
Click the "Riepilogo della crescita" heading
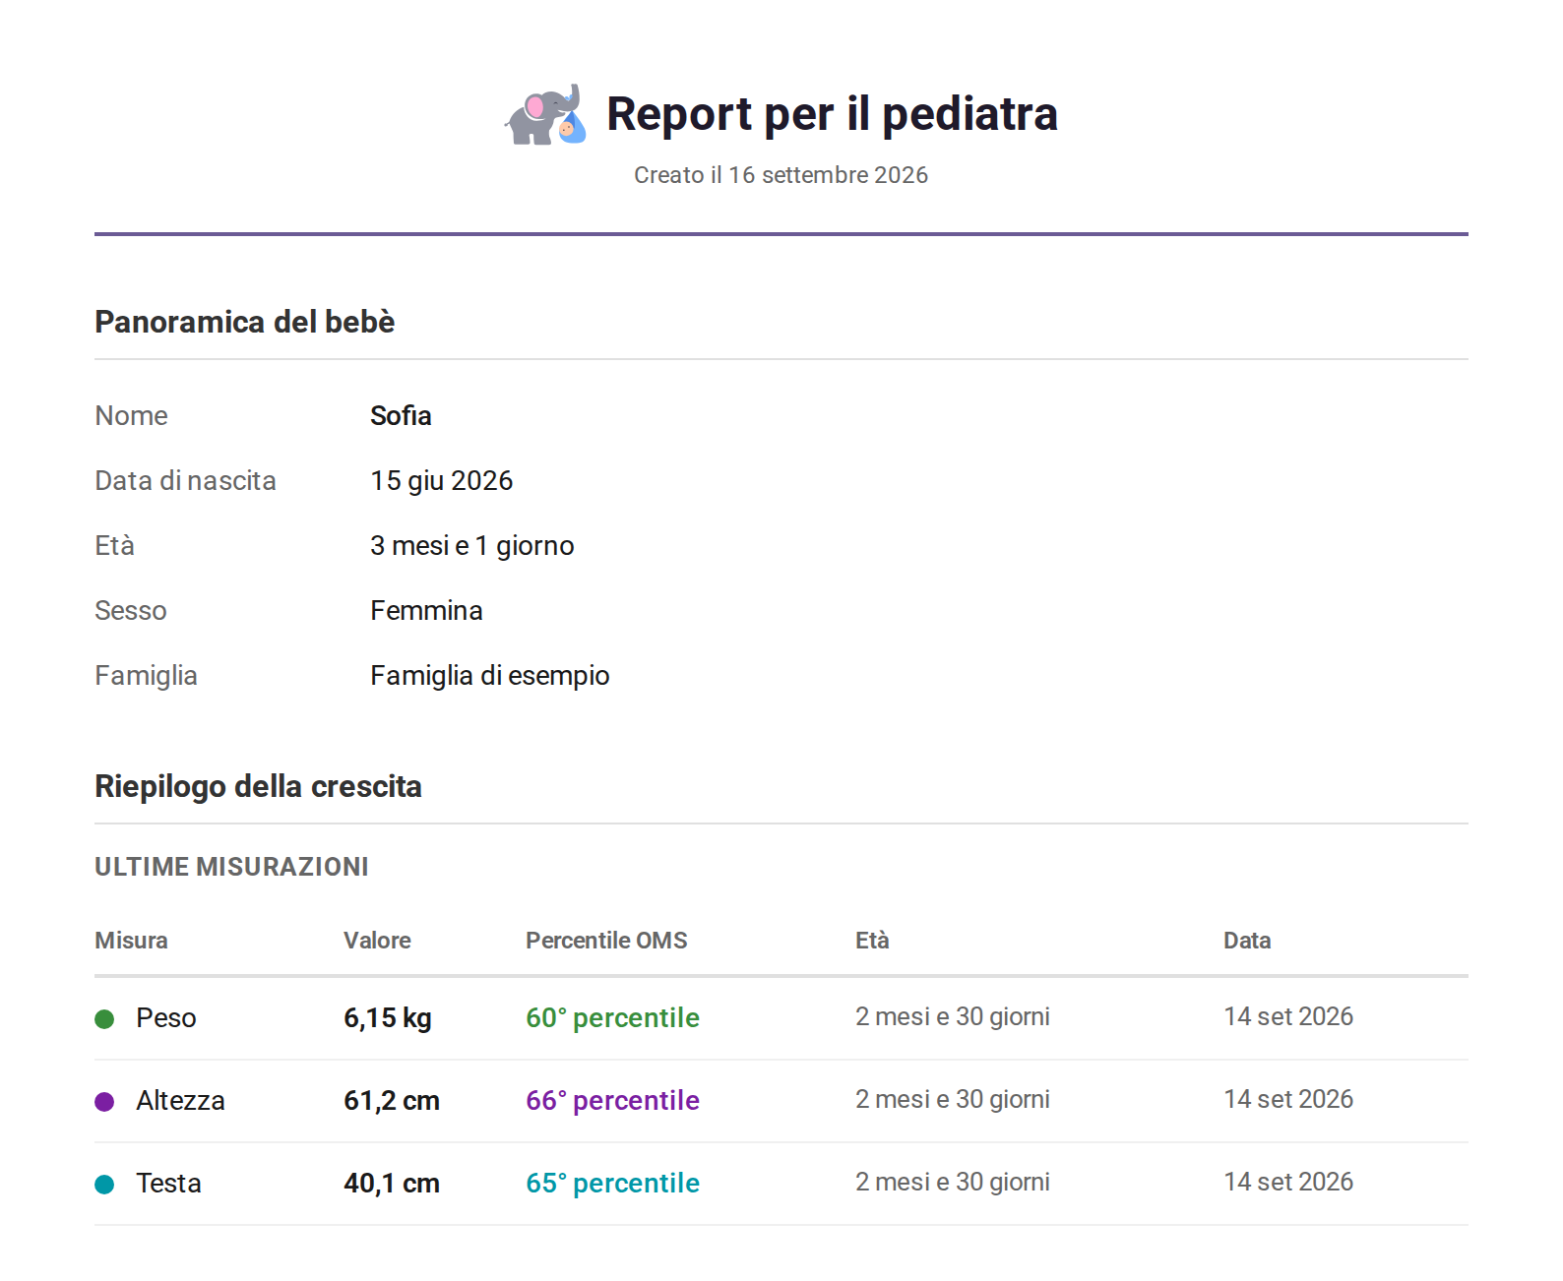(x=258, y=786)
